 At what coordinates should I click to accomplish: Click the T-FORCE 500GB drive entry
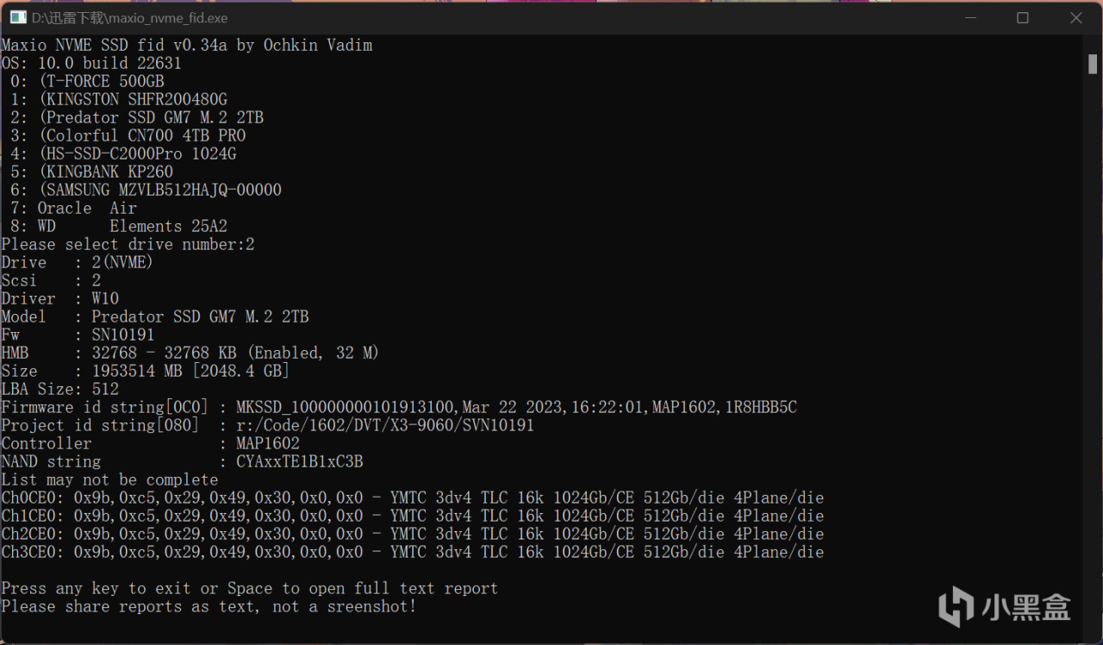tap(102, 81)
